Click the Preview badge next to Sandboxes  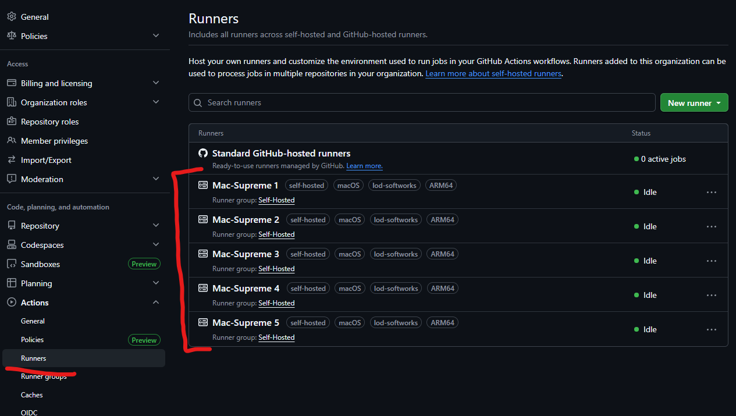point(144,264)
